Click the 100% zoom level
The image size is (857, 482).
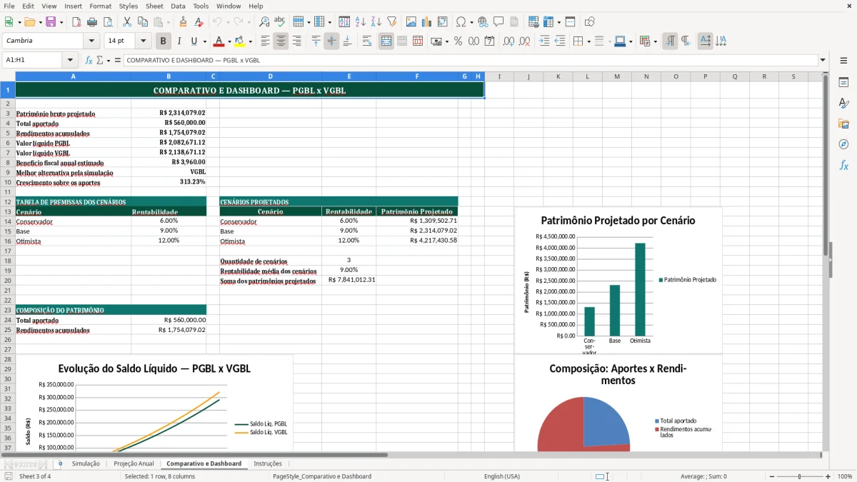pyautogui.click(x=845, y=476)
